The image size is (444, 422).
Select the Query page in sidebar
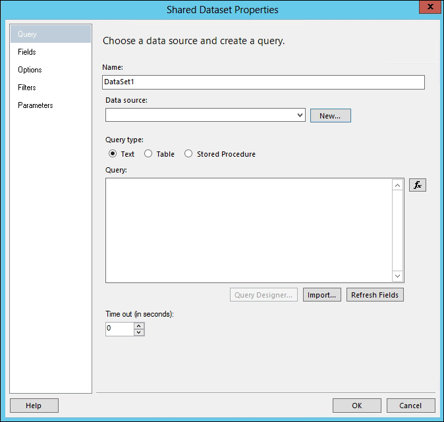click(27, 34)
